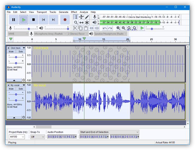Open the MME audio host dropdown
The height and width of the screenshot is (150, 195).
coord(18,34)
